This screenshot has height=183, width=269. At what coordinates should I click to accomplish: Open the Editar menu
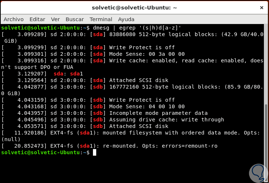coord(37,19)
